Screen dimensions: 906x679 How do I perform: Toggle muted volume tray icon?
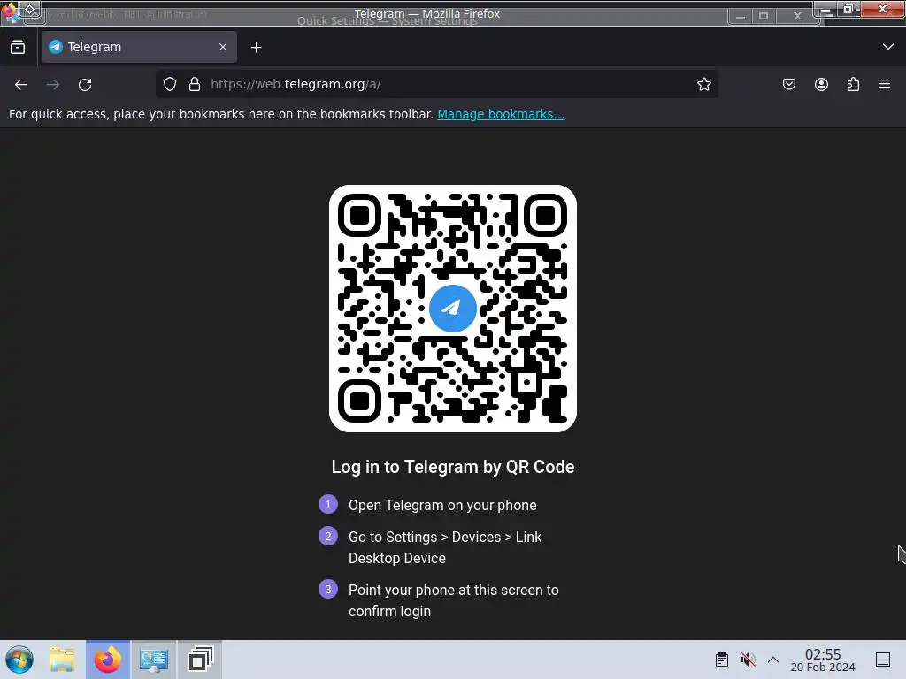point(748,660)
